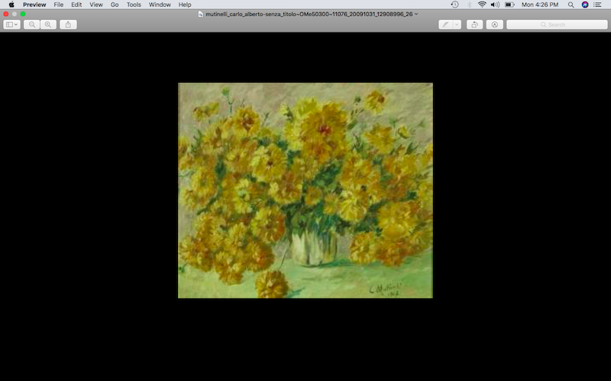The width and height of the screenshot is (611, 381).
Task: Open the Help menu
Action: (185, 5)
